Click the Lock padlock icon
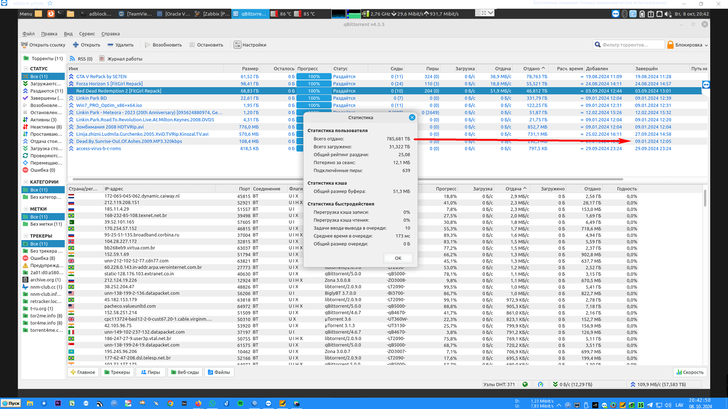Viewport: 728px width, 409px height. pos(670,45)
